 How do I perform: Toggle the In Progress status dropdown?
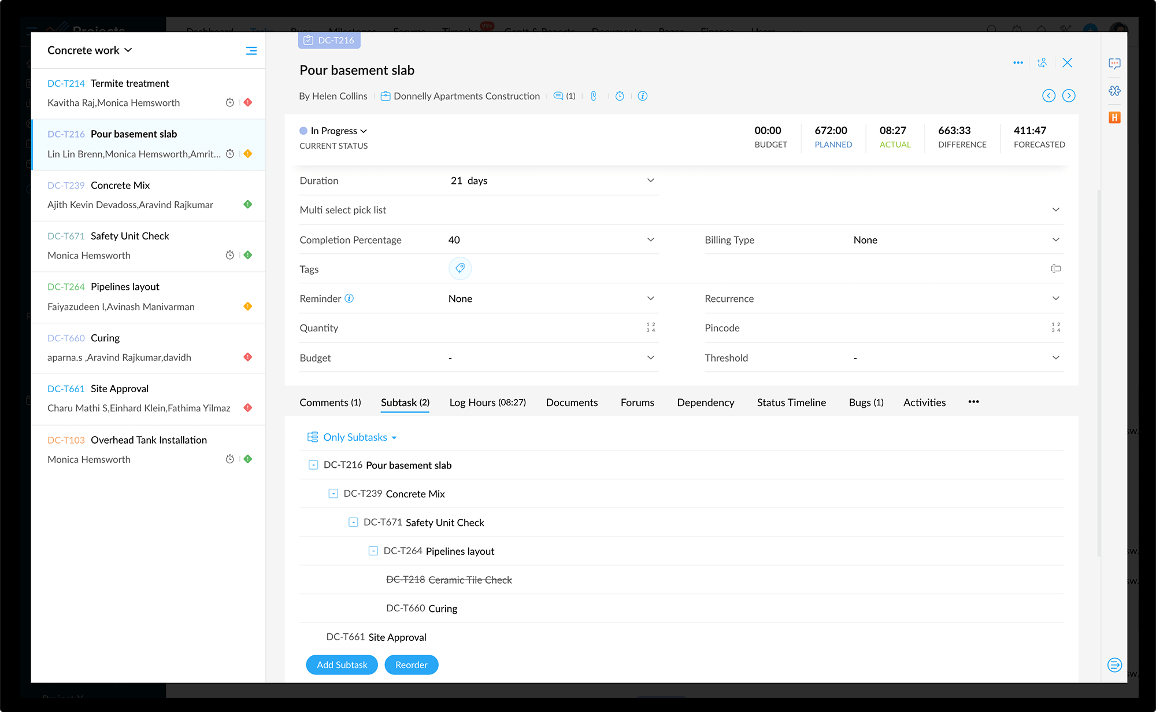336,131
